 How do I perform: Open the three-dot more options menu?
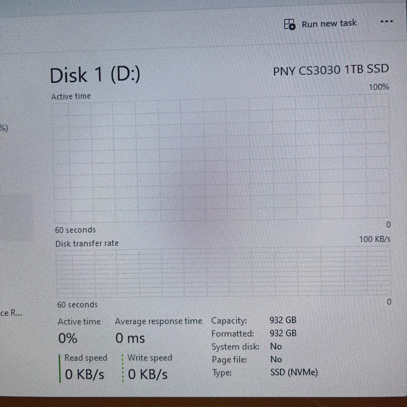387,22
